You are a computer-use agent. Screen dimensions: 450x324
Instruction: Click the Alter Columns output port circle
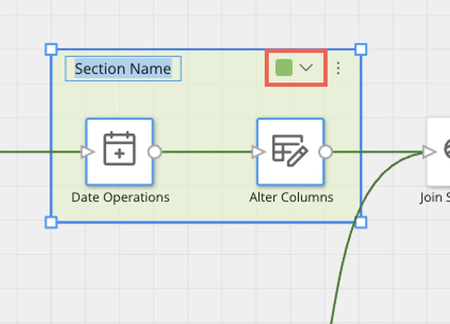(x=326, y=152)
